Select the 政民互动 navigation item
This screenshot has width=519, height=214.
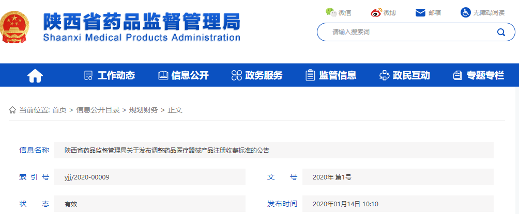point(405,75)
